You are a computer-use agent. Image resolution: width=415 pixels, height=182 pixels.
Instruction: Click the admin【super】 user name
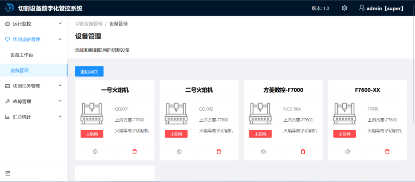[x=385, y=8]
